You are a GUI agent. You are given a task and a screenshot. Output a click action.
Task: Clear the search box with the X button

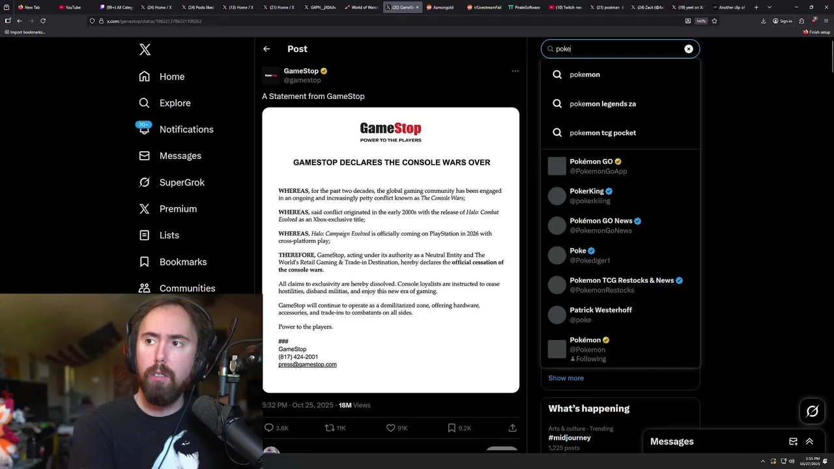click(x=689, y=49)
